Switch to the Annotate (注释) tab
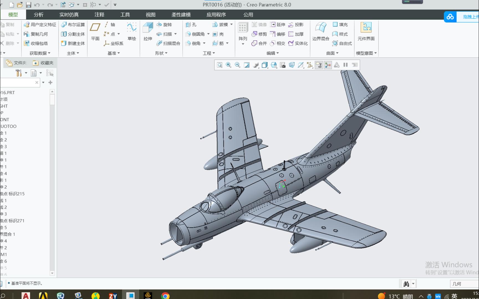 100,15
